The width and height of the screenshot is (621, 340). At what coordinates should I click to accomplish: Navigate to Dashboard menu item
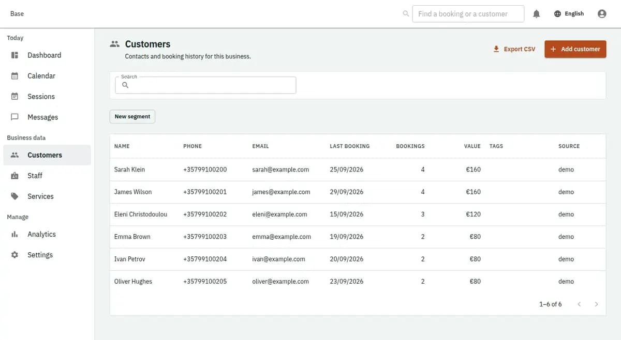click(x=47, y=55)
